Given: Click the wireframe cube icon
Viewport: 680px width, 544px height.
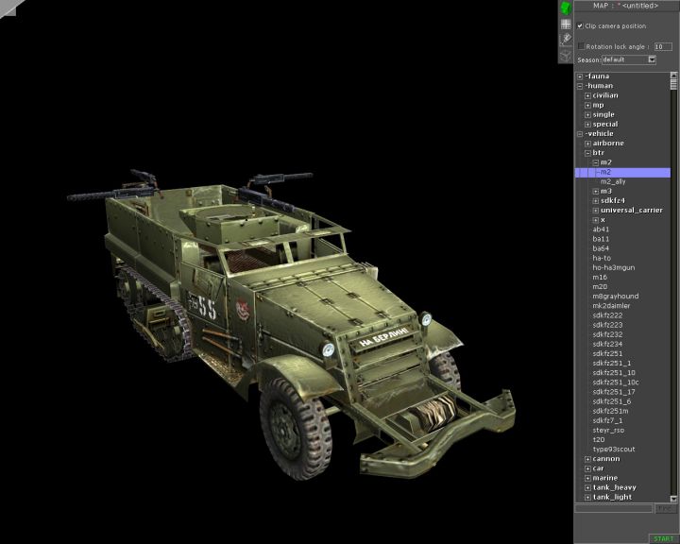Looking at the screenshot, I should point(566,54).
